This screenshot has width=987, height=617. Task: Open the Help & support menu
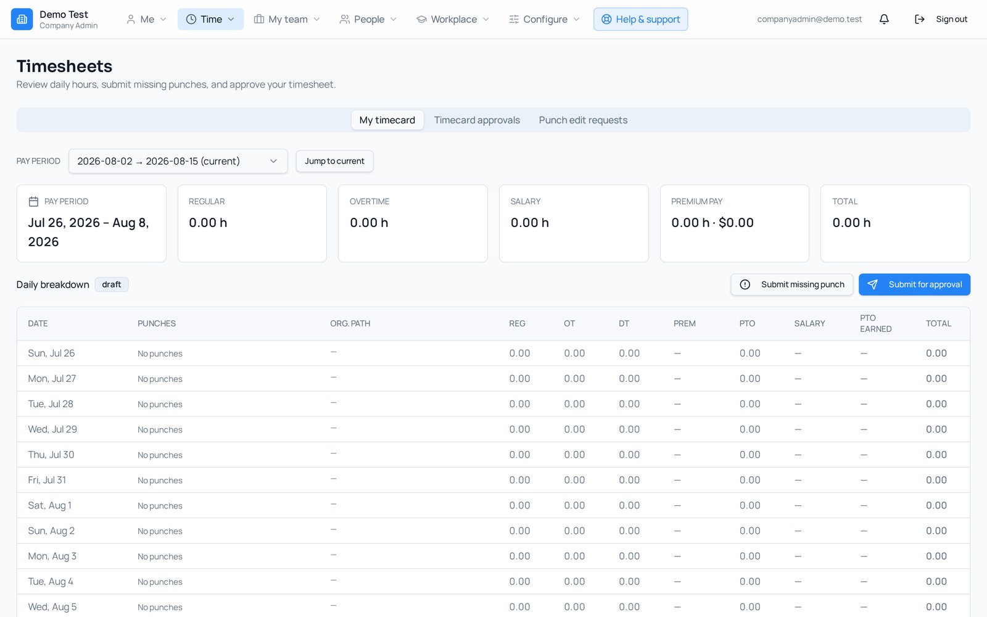[640, 19]
